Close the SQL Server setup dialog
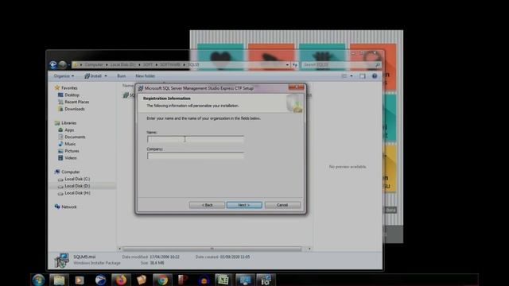The height and width of the screenshot is (286, 509). click(297, 87)
